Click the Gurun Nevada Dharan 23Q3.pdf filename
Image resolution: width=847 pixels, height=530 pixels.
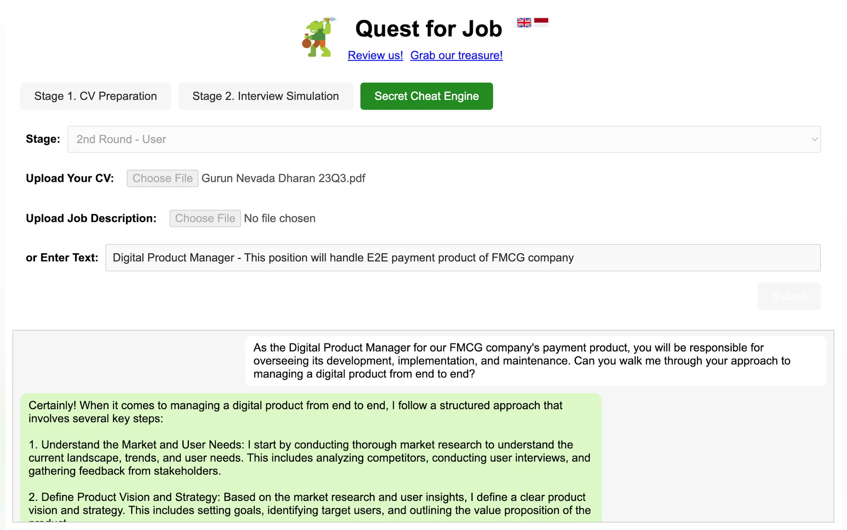click(283, 179)
